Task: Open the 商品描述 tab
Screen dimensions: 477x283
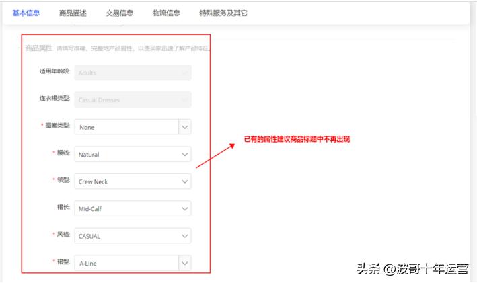Action: pyautogui.click(x=73, y=13)
